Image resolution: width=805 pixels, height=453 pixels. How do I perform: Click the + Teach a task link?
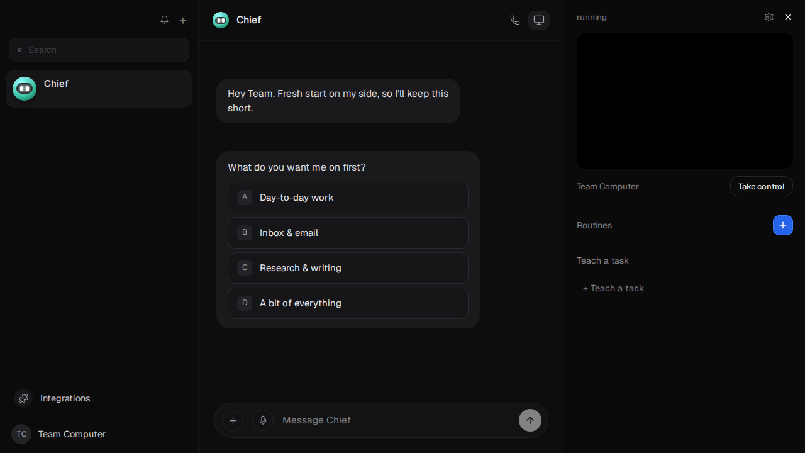[613, 288]
